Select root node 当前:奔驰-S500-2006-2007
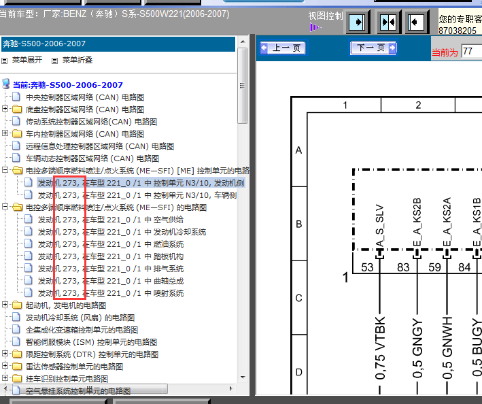482x404 pixels. click(68, 85)
